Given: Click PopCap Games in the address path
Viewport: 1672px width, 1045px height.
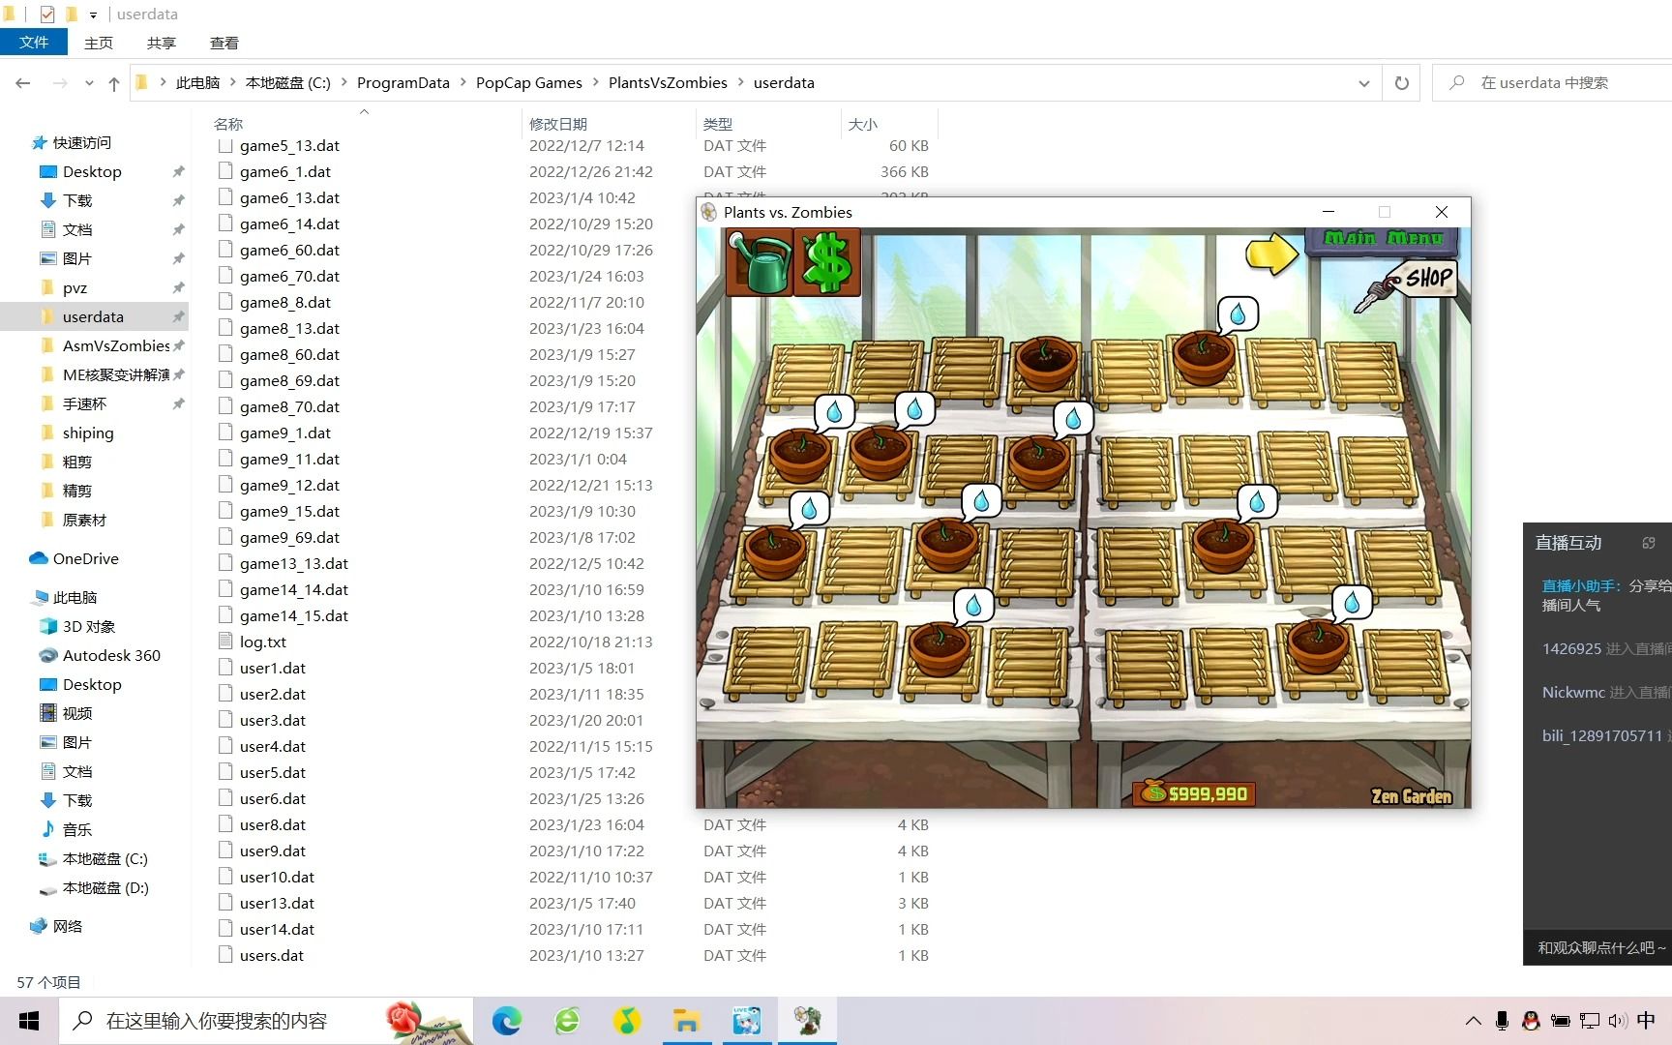Looking at the screenshot, I should pyautogui.click(x=529, y=83).
